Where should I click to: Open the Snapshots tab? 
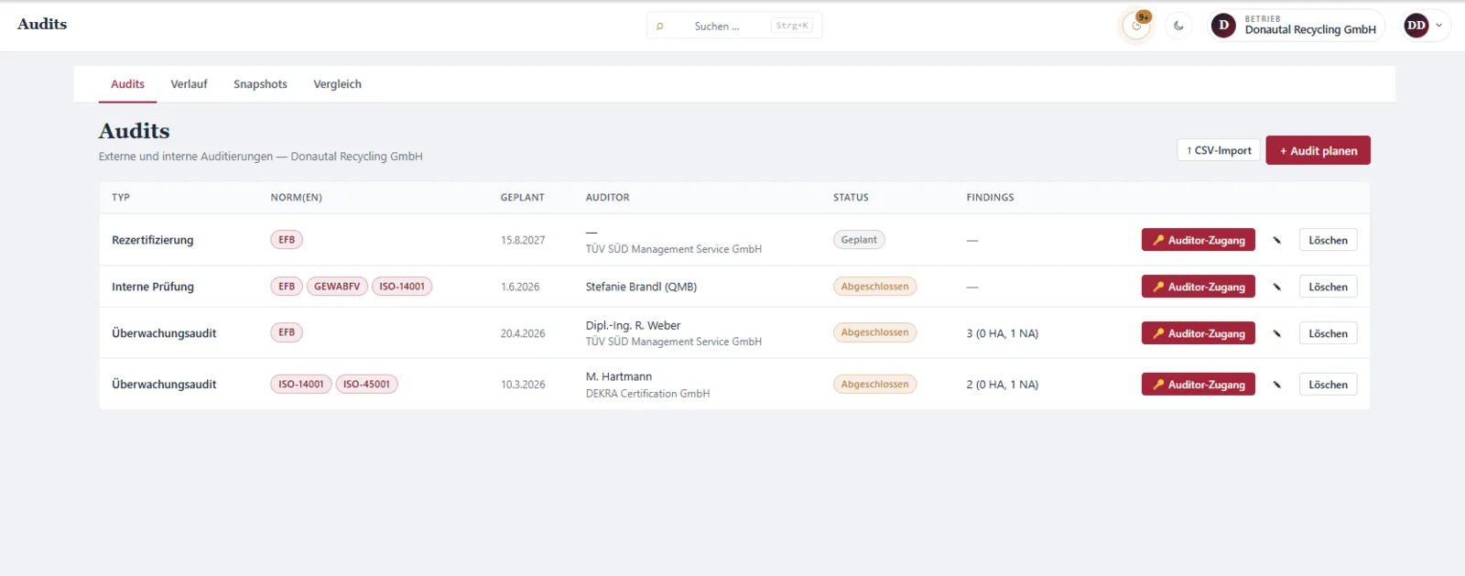coord(260,84)
